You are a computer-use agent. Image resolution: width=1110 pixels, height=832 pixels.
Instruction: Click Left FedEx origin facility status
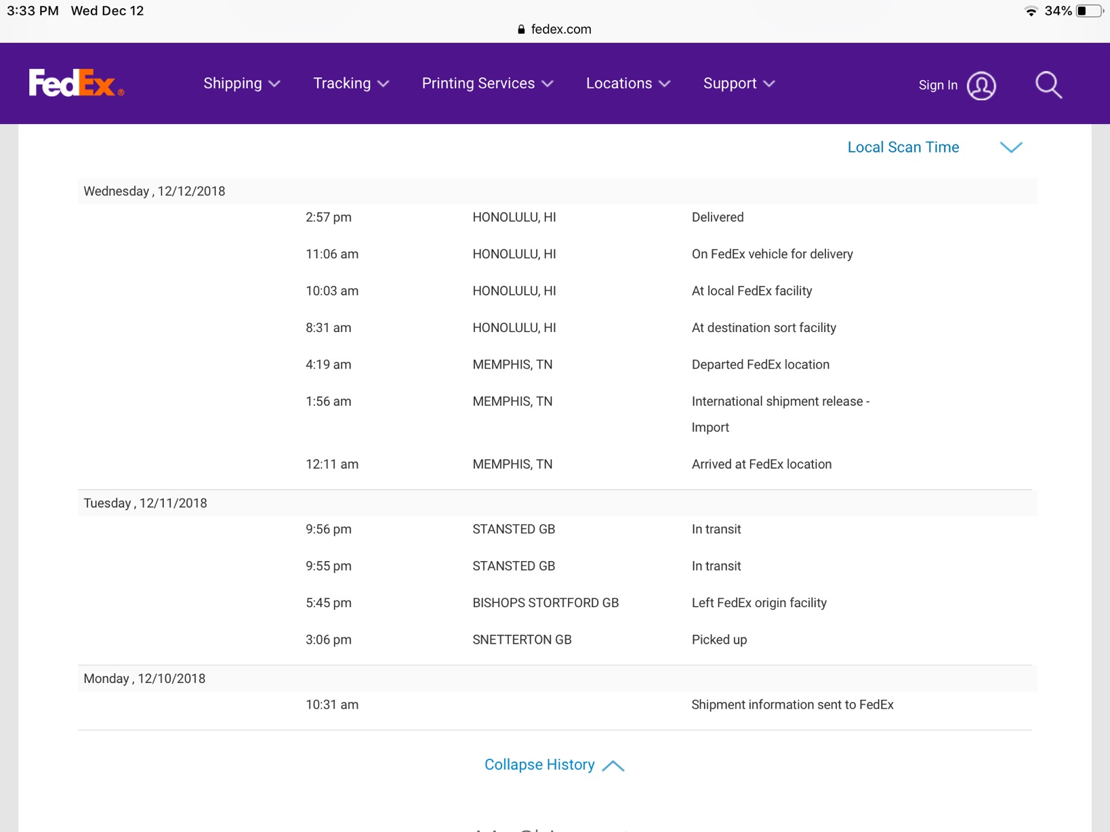(x=759, y=602)
